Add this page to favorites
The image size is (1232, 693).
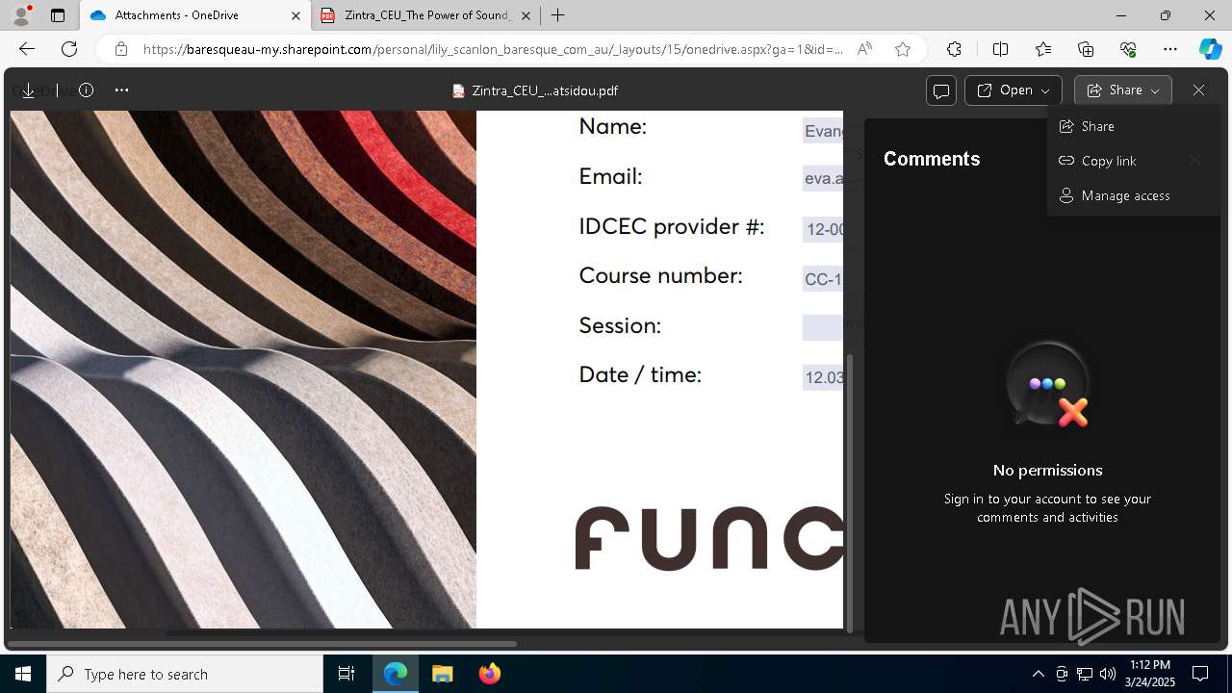pos(903,49)
